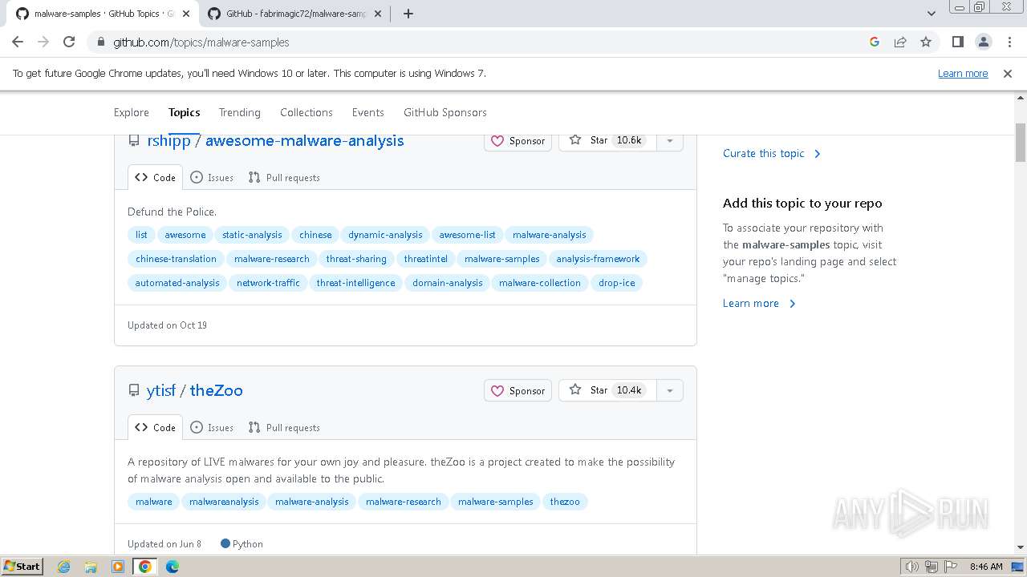
Task: Open Microsoft Edge from the taskbar
Action: [173, 567]
